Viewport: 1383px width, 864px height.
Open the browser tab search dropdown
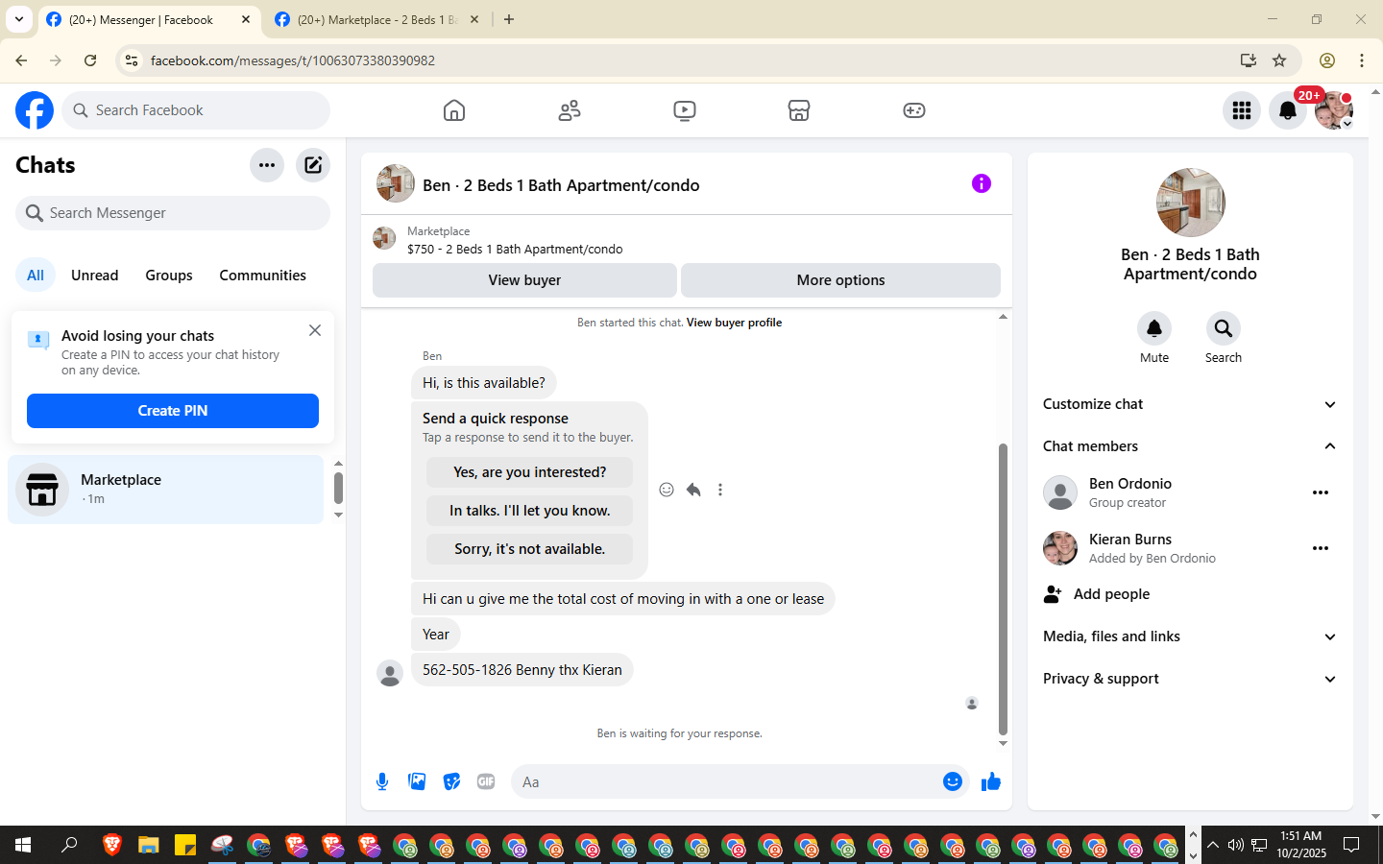[18, 19]
